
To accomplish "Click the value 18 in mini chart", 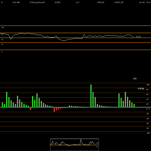I will (x=97, y=143).
